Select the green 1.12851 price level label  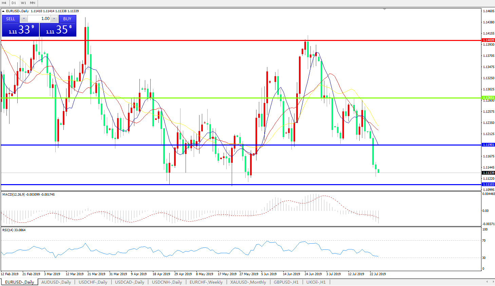point(488,98)
